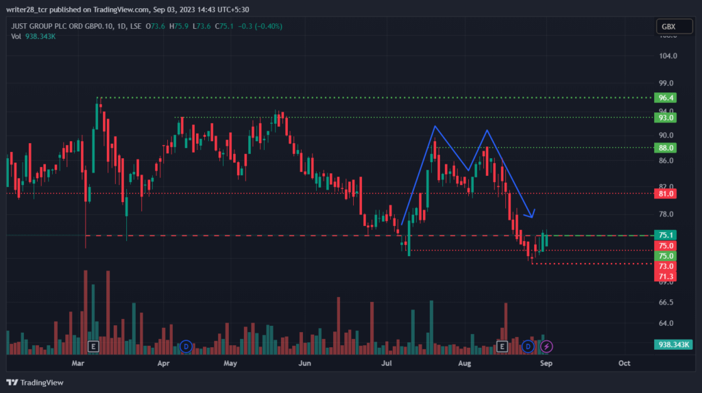Select the 75.1 current price label
The width and height of the screenshot is (702, 393).
point(665,235)
